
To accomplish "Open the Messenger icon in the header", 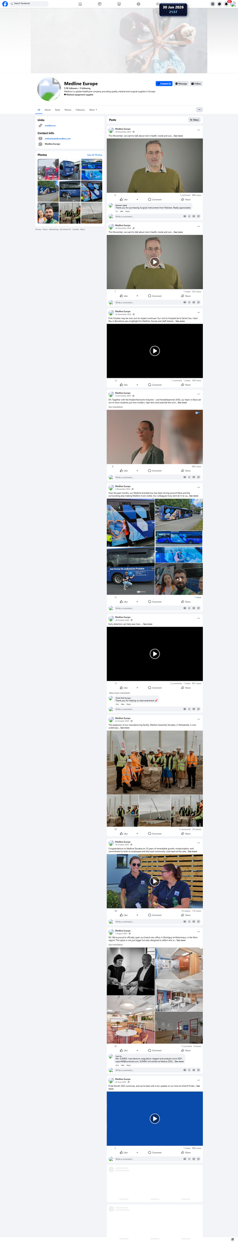I will 219,4.
